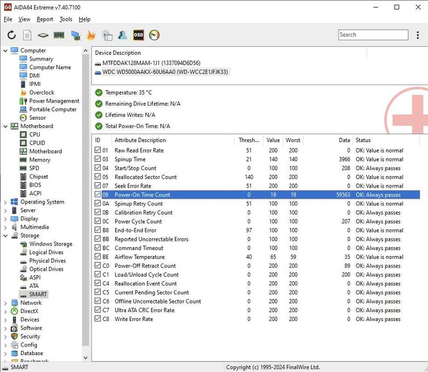Screen dimensions: 428x372
Task: Select SMART in the Storage tree
Action: pos(38,294)
